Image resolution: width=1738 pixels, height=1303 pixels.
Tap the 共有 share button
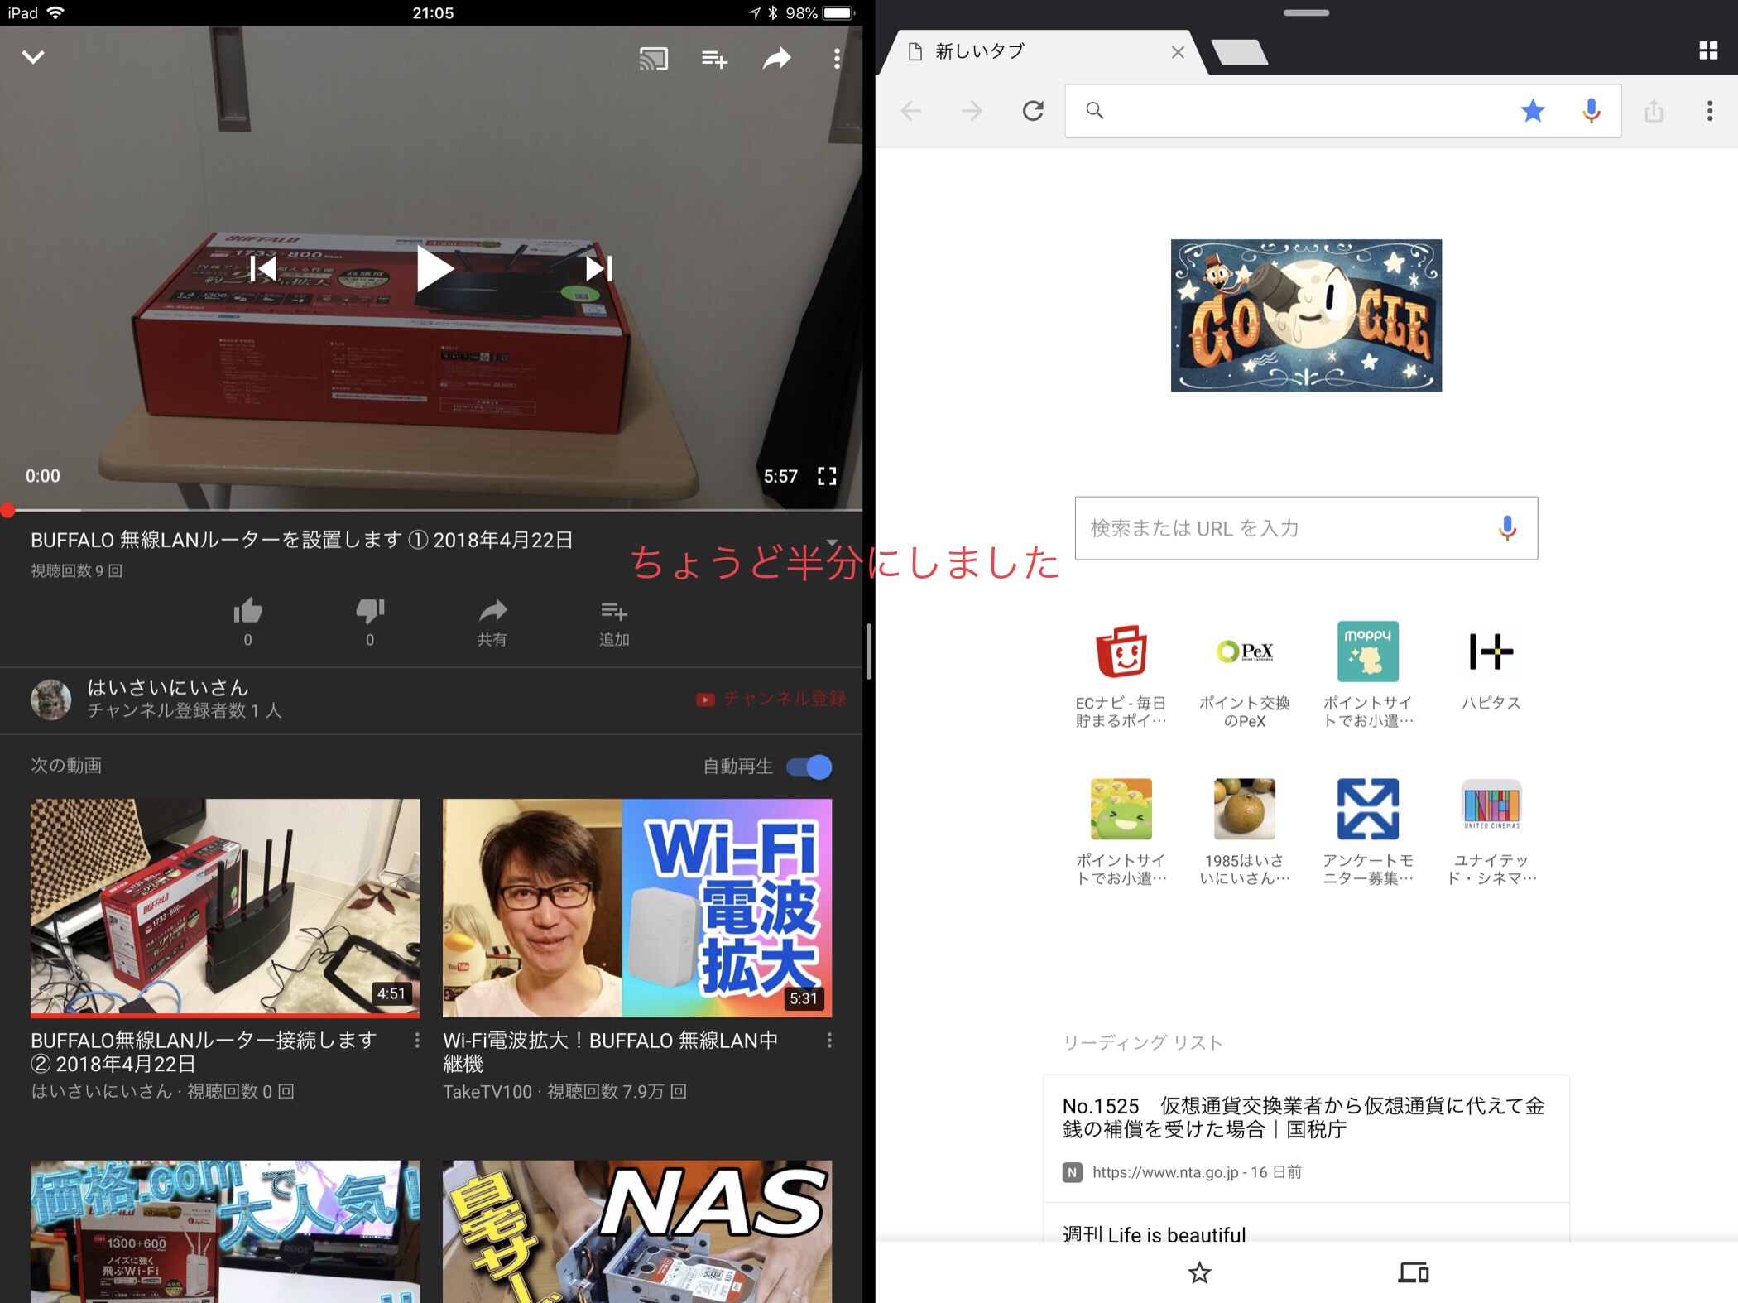click(x=492, y=622)
